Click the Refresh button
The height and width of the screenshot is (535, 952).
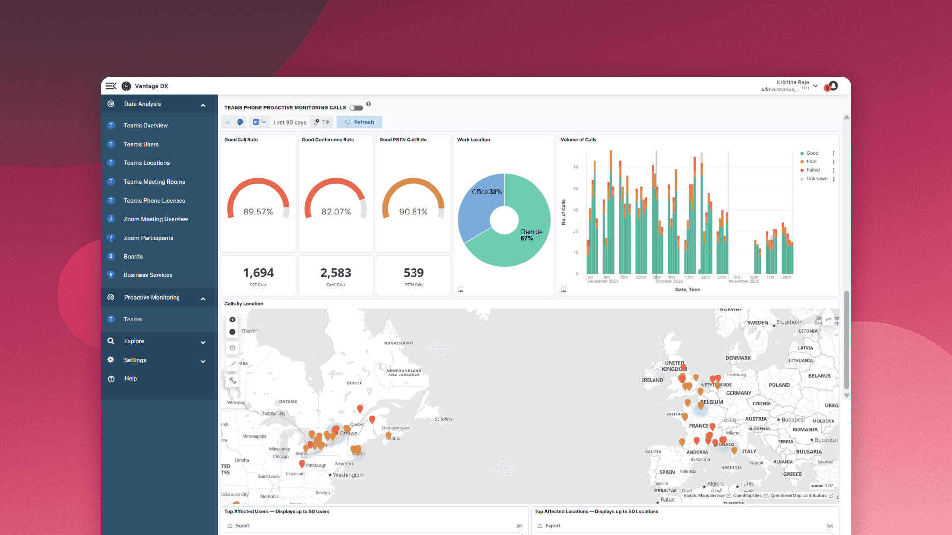359,122
